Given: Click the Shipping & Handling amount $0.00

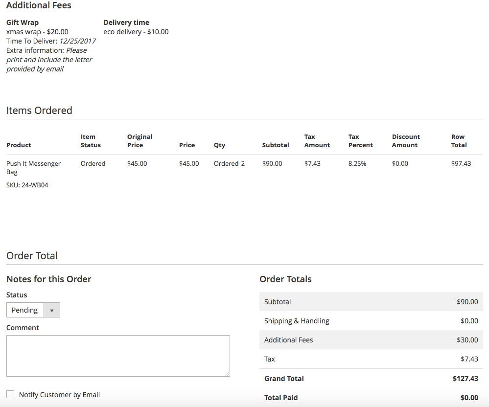Looking at the screenshot, I should click(469, 321).
